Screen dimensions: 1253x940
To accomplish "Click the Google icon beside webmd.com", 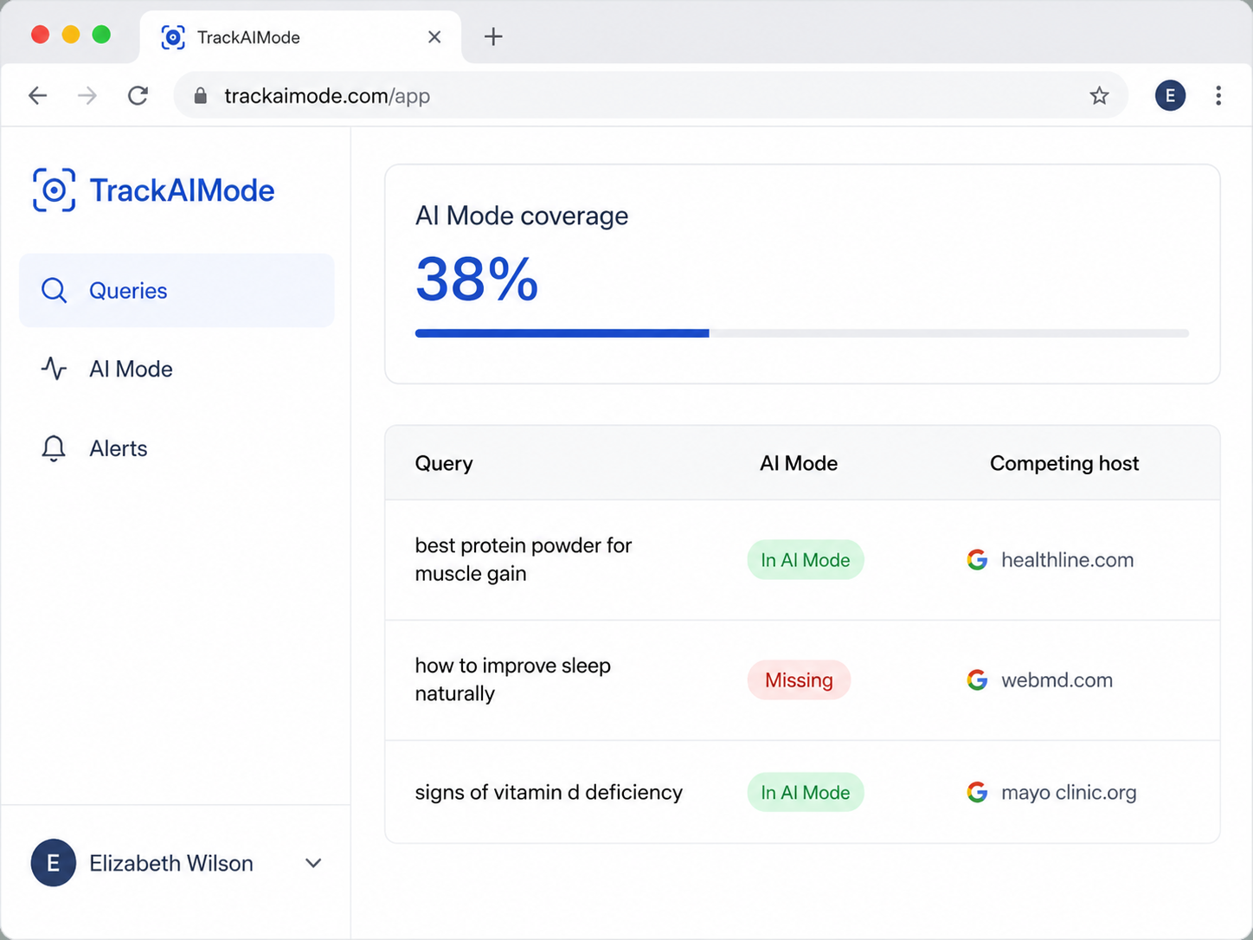I will (x=977, y=680).
